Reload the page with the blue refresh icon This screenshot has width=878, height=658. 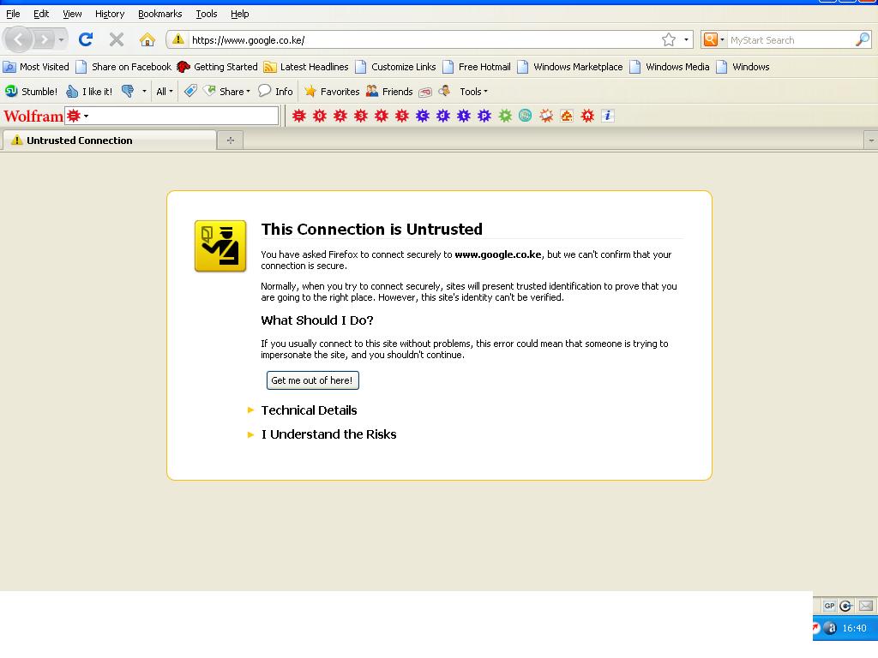click(x=86, y=39)
